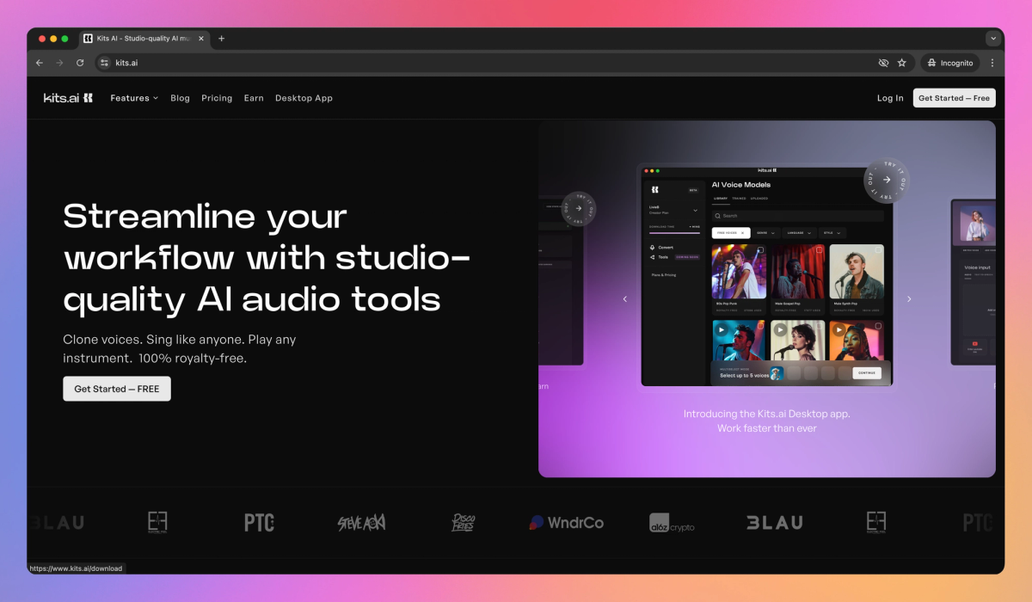Select the Kits AI browser tab
Image resolution: width=1032 pixels, height=602 pixels.
tap(144, 39)
